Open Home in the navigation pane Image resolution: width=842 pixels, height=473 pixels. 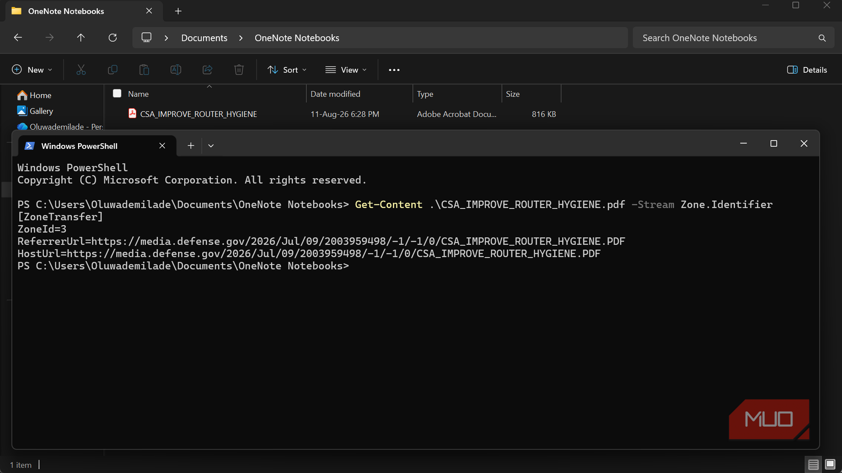(x=34, y=95)
